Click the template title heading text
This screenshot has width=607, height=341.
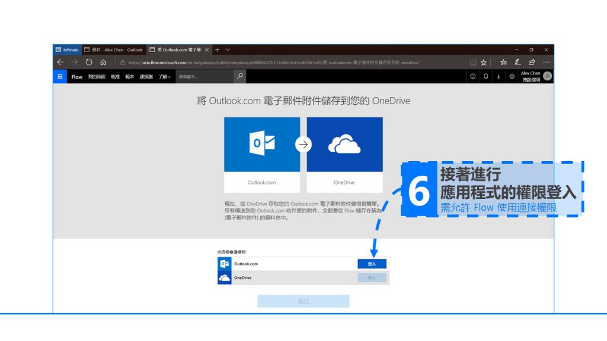click(303, 101)
